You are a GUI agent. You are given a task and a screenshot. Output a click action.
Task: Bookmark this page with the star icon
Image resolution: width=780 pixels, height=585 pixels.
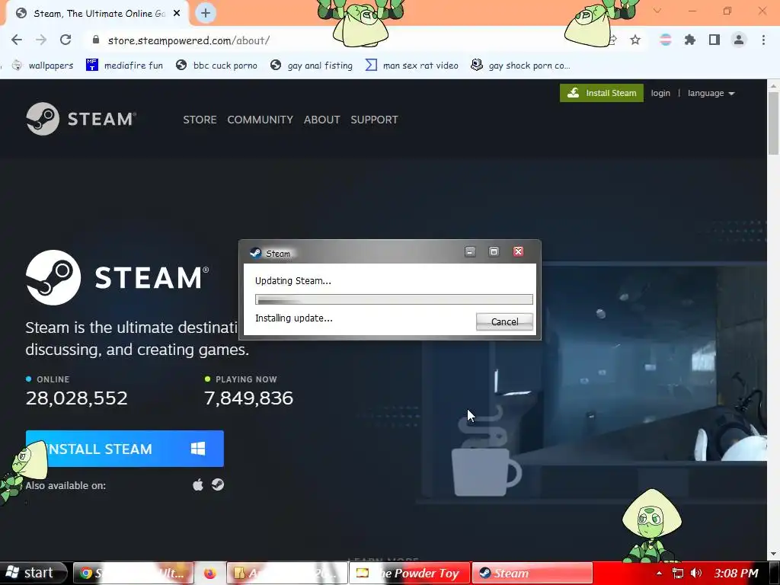click(635, 40)
